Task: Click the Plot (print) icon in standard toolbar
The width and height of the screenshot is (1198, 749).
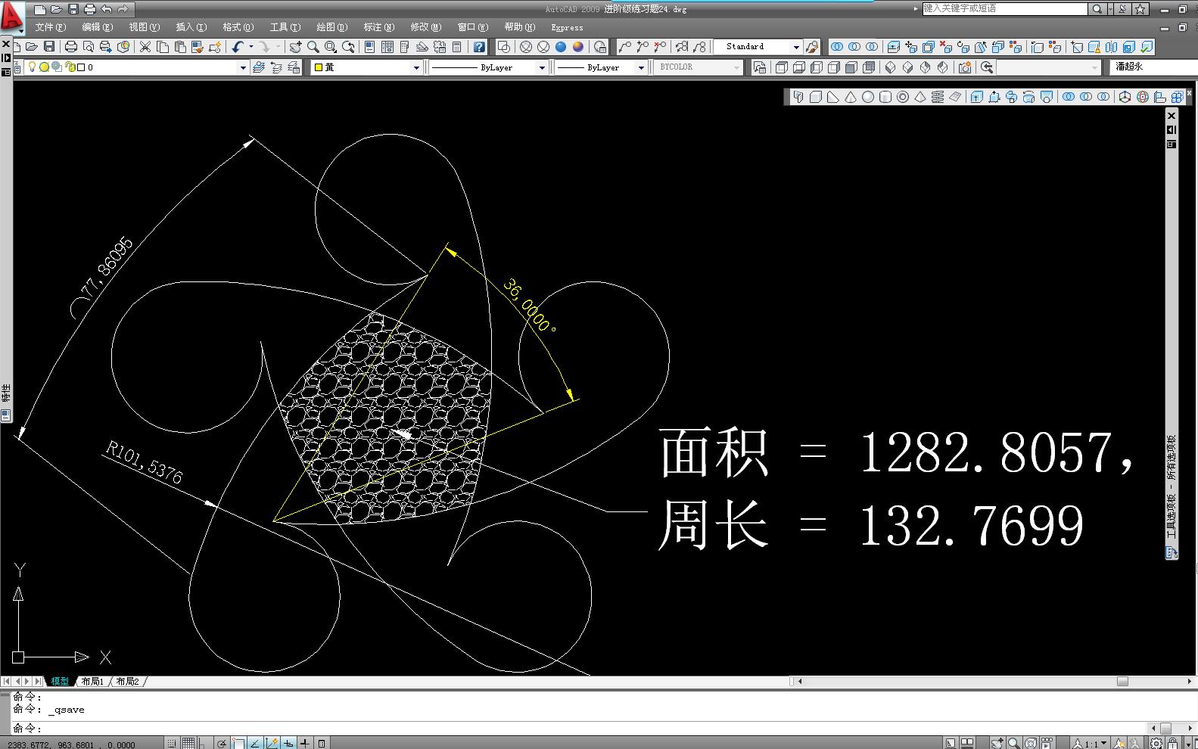Action: pos(71,47)
